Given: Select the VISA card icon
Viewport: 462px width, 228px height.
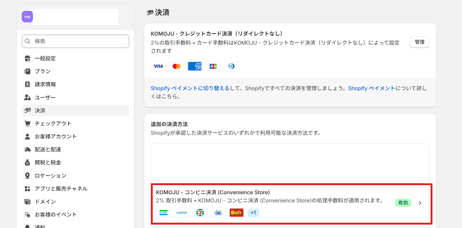Looking at the screenshot, I should (x=158, y=66).
